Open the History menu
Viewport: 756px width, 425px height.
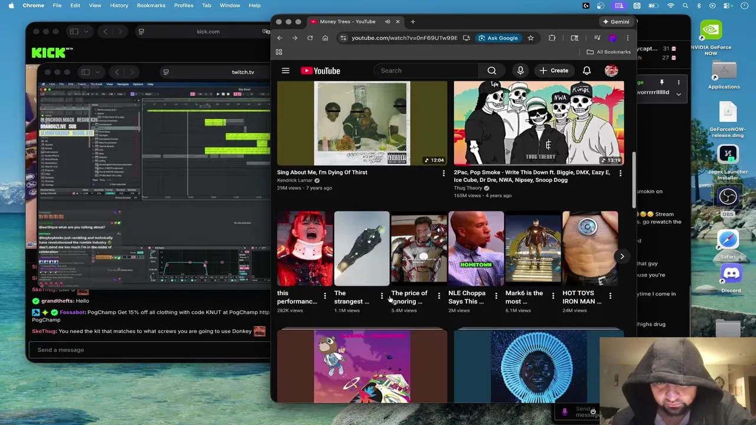(119, 5)
